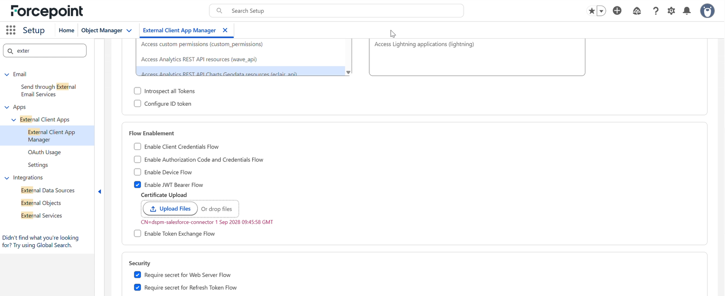The image size is (725, 296).
Task: Click the Global Actions plus icon
Action: click(x=617, y=11)
